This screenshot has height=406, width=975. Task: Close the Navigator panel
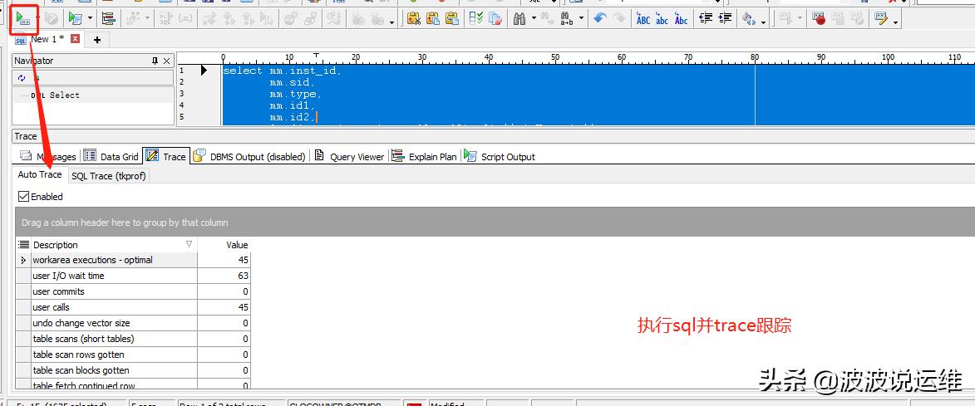[166, 61]
